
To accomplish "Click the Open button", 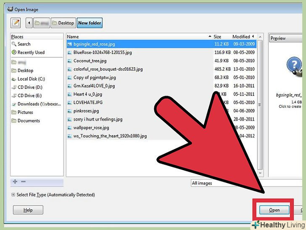I will tap(274, 210).
